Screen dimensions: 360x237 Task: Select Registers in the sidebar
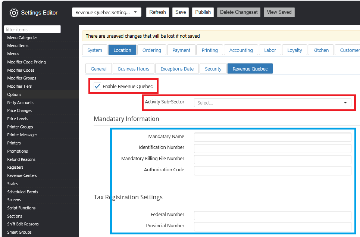15,167
